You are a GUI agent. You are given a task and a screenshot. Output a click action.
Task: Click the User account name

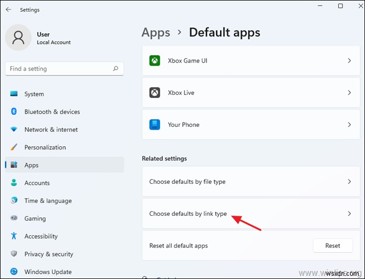click(43, 34)
